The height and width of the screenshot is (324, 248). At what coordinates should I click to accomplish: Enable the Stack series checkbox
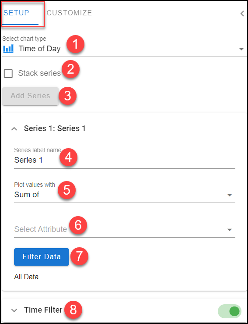(8, 74)
